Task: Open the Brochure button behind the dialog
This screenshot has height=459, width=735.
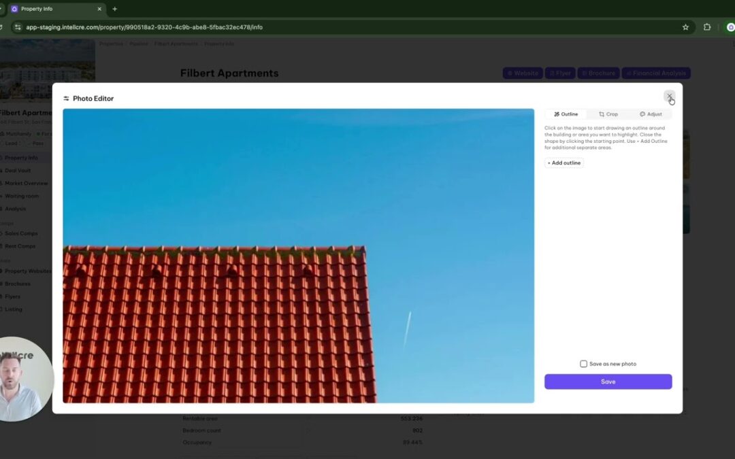Action: (x=599, y=73)
